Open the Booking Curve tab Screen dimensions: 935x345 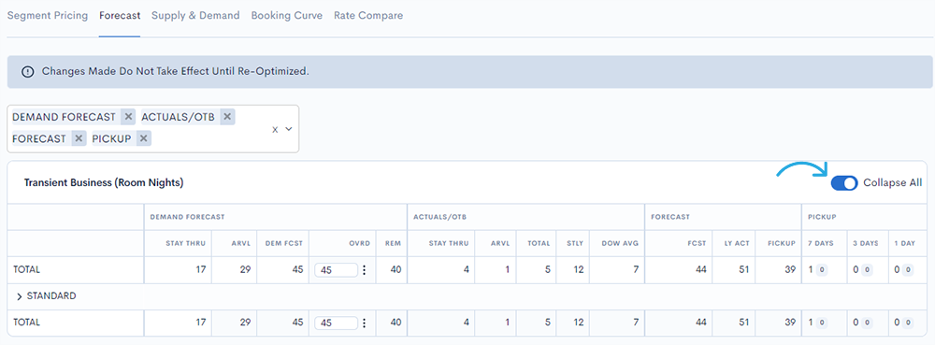point(287,16)
